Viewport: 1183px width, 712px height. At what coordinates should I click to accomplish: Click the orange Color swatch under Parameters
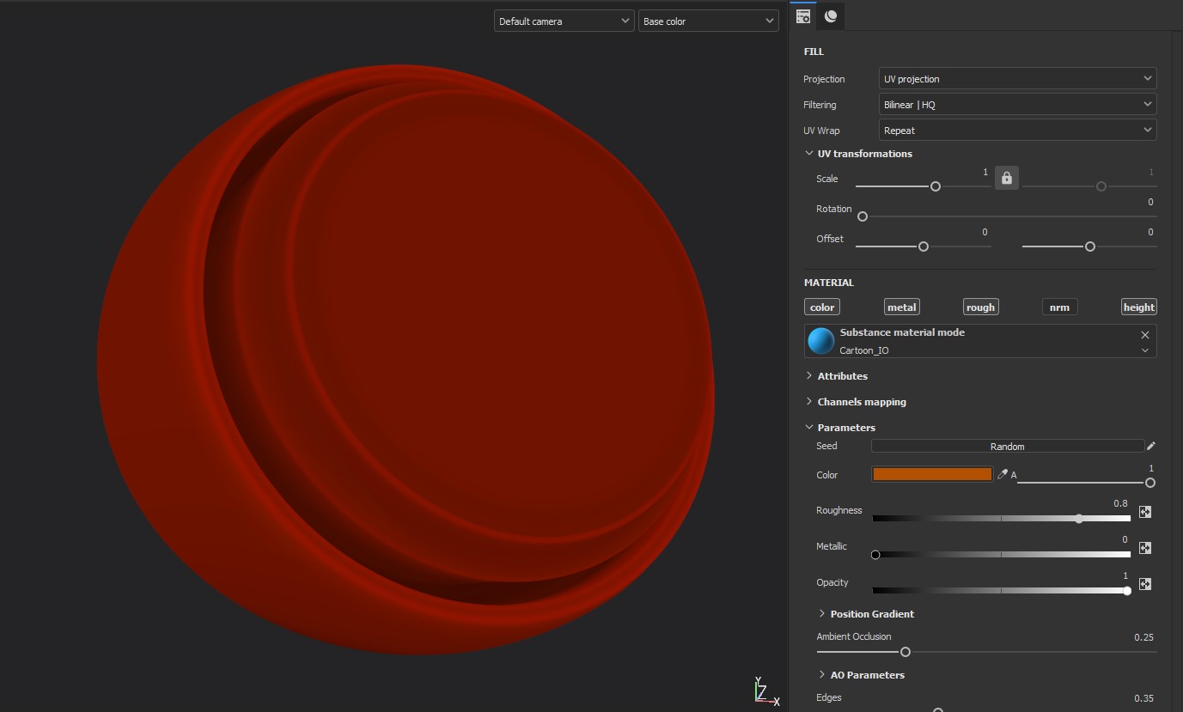(x=932, y=473)
